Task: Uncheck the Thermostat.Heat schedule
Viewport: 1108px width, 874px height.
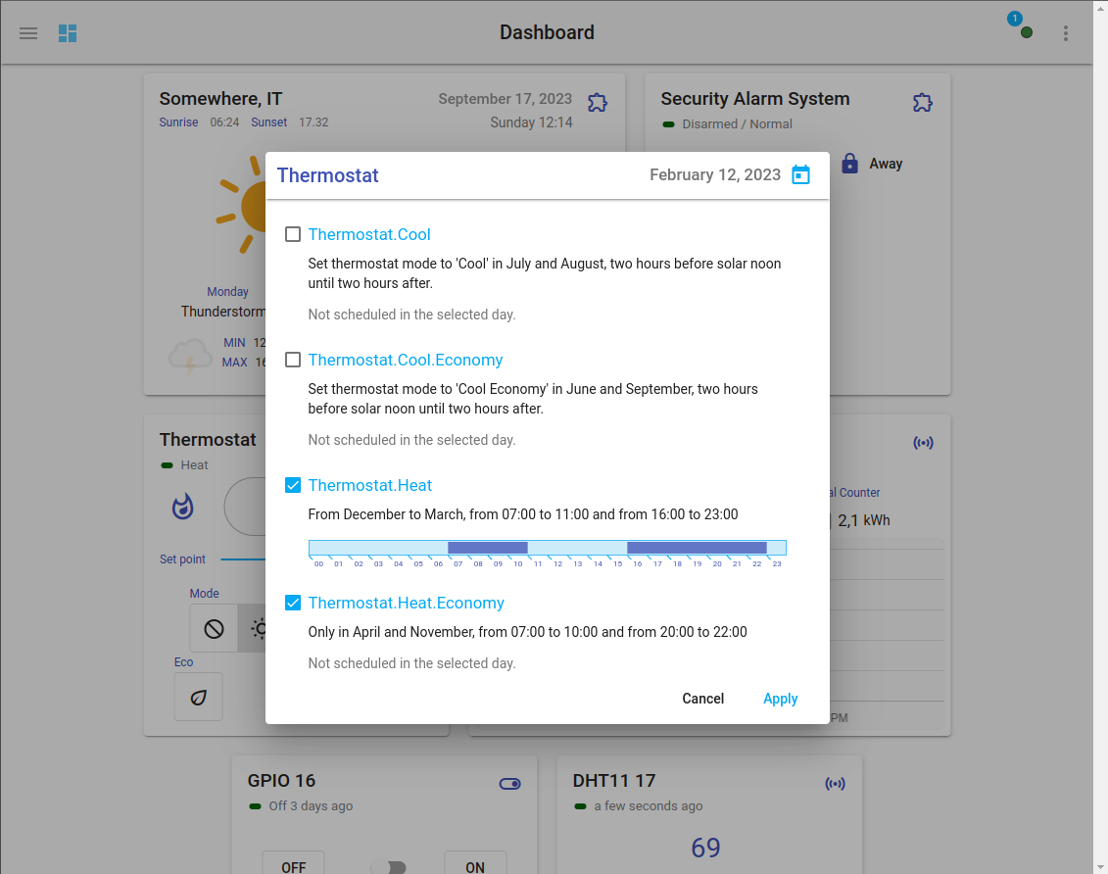Action: pyautogui.click(x=293, y=485)
